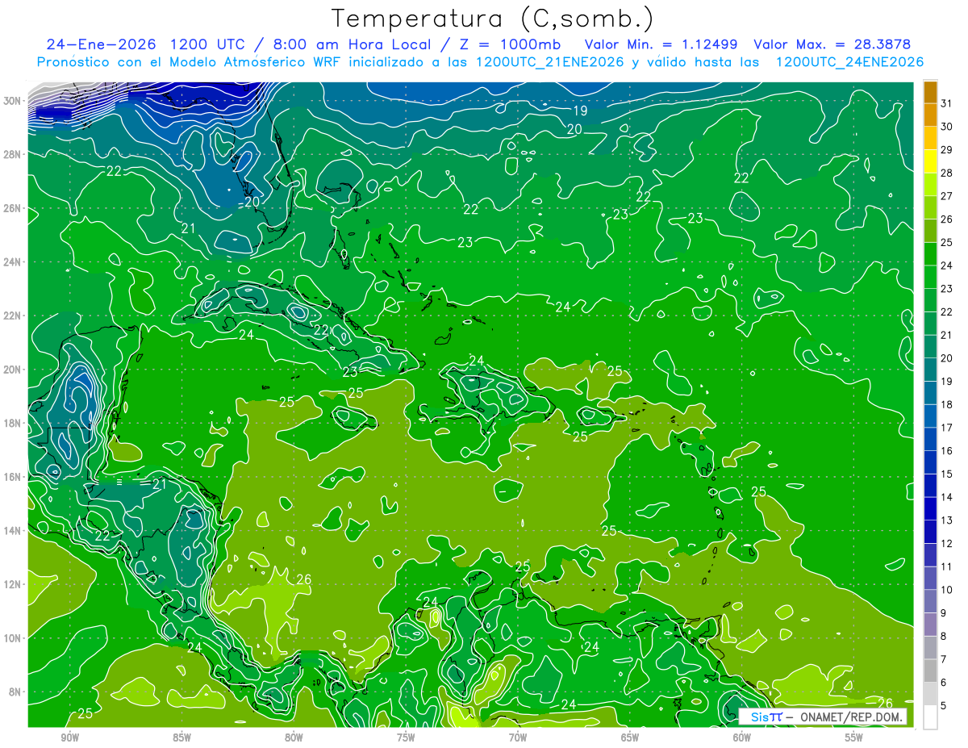Click the 'SisTT - ONAMET/REP.DOM.' credit box
This screenshot has width=968, height=748.
tap(823, 717)
